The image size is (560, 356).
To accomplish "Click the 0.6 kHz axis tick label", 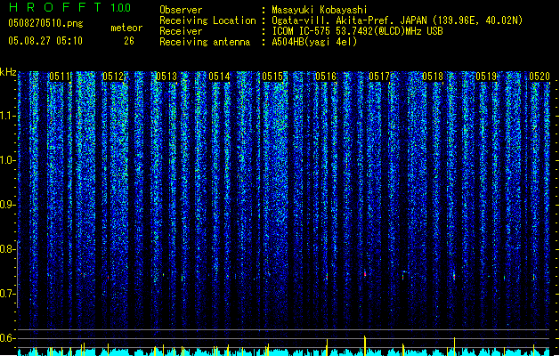I will tap(8, 338).
